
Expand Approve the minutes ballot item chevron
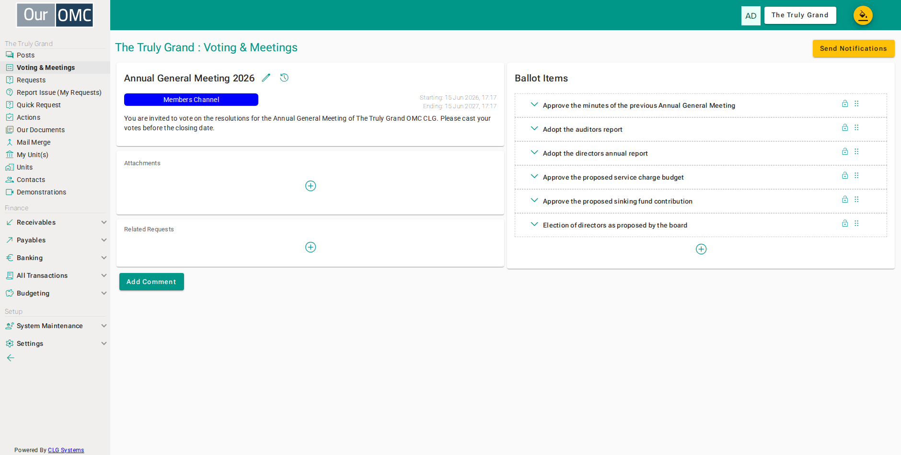pyautogui.click(x=534, y=104)
